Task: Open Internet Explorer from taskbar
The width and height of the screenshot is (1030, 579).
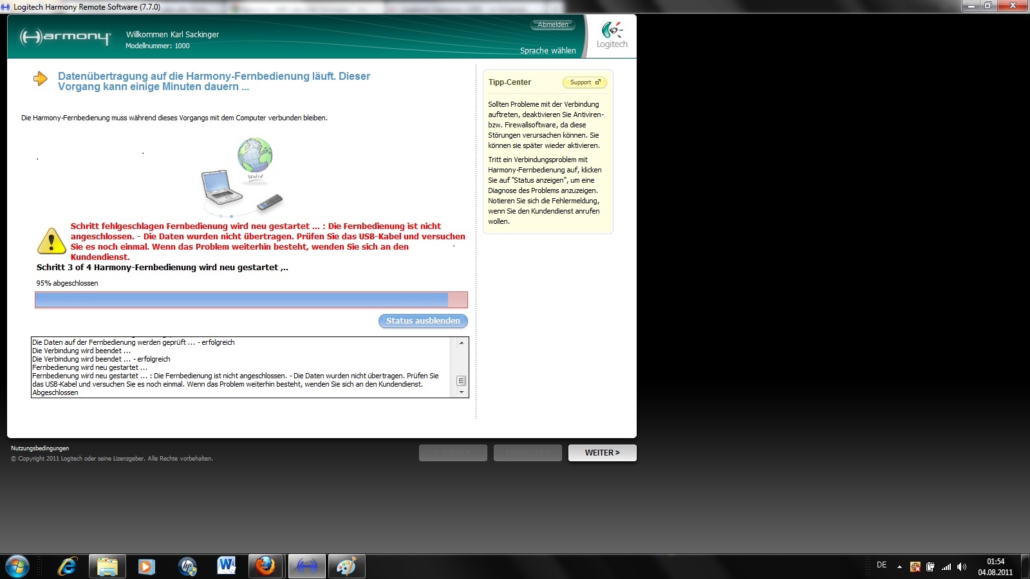Action: click(x=67, y=566)
